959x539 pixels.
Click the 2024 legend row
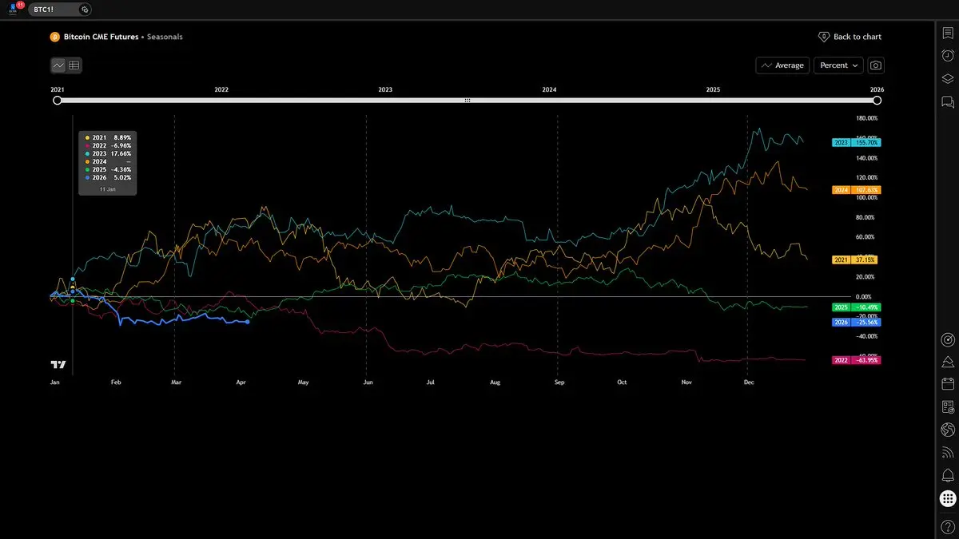click(107, 161)
